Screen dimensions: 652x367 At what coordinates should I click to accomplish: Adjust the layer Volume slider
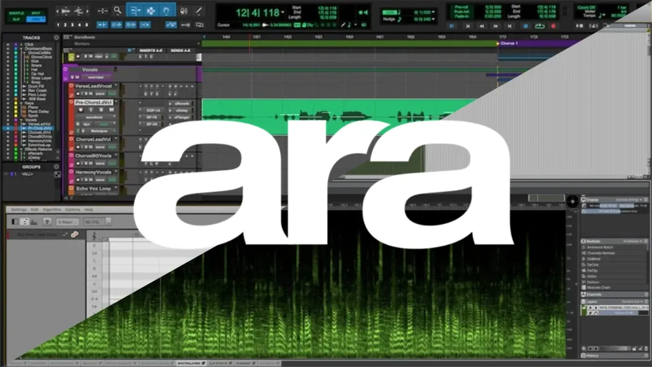tap(623, 313)
